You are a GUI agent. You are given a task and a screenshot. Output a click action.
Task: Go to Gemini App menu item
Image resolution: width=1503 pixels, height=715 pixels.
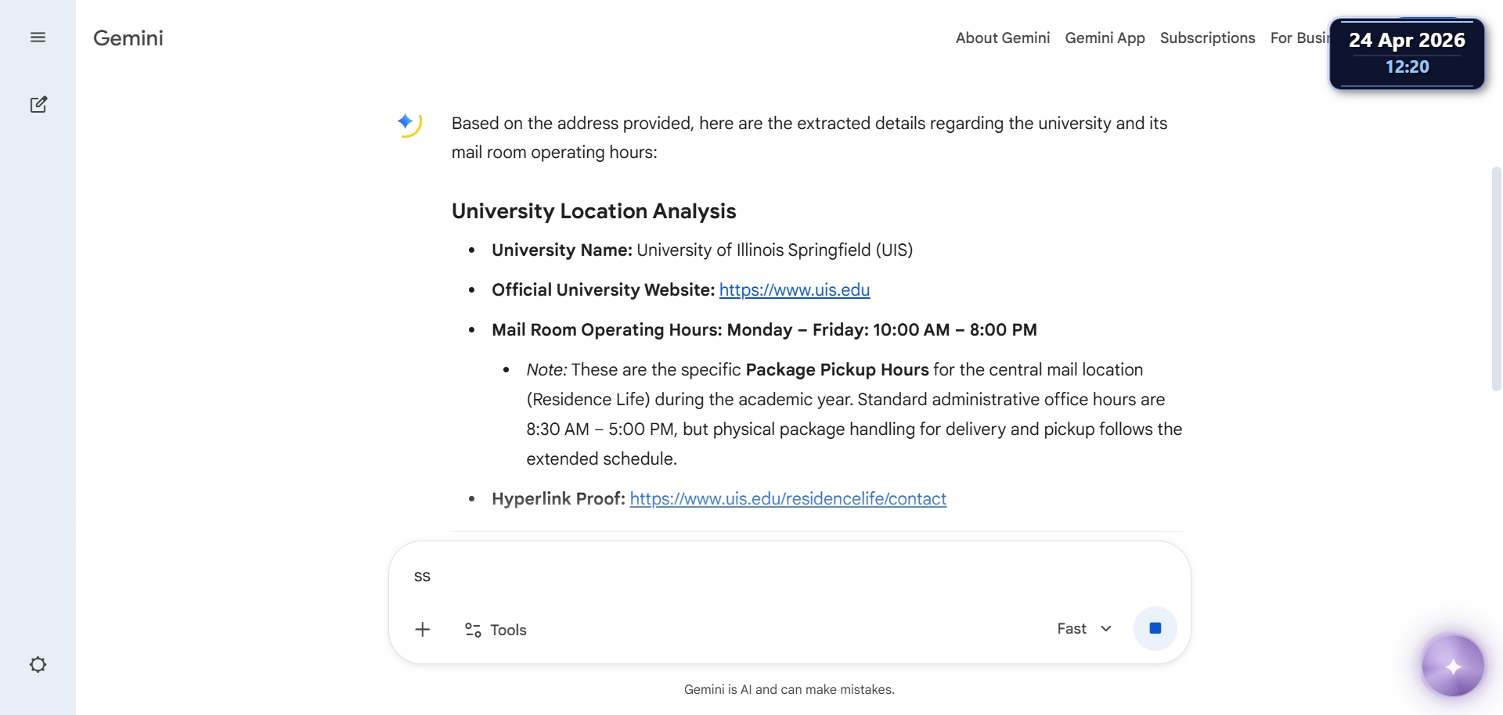[1105, 38]
